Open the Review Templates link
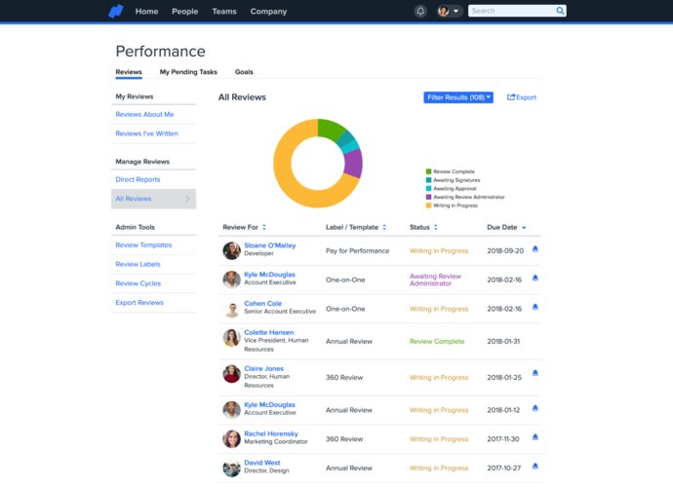 (143, 245)
